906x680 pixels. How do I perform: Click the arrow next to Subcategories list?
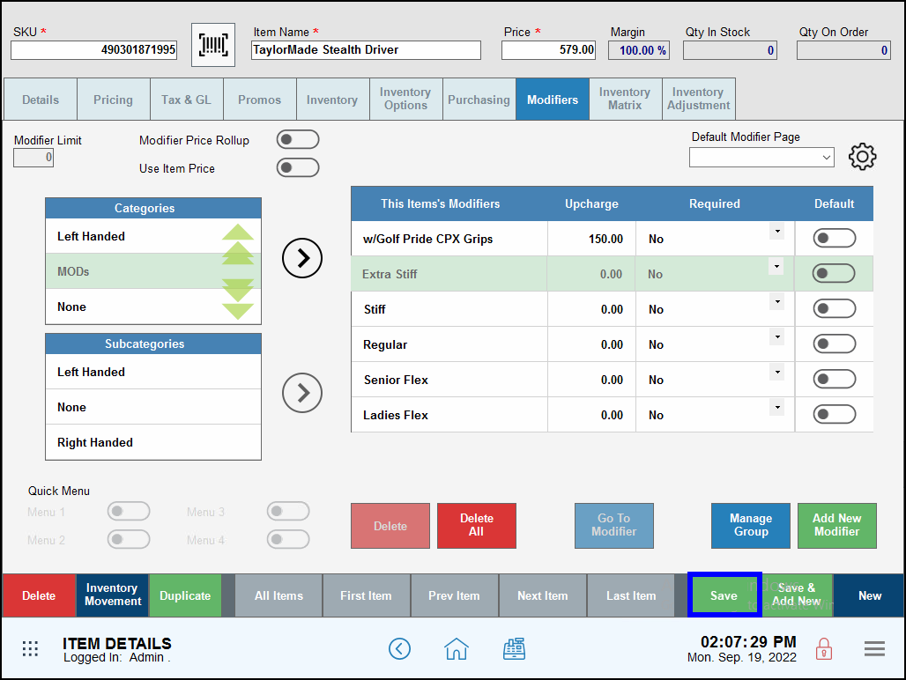(x=302, y=393)
